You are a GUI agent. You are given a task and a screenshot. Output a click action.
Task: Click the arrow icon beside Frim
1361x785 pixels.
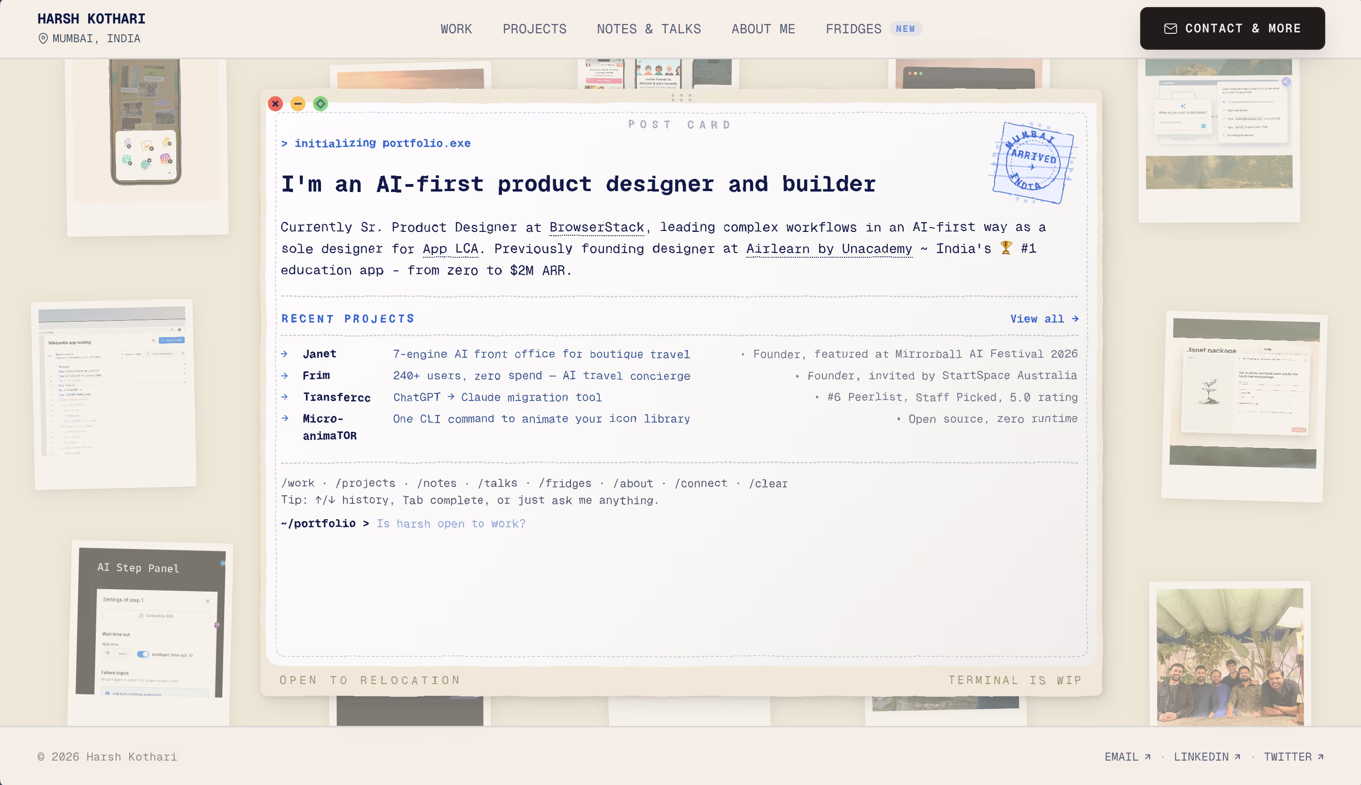(x=284, y=375)
